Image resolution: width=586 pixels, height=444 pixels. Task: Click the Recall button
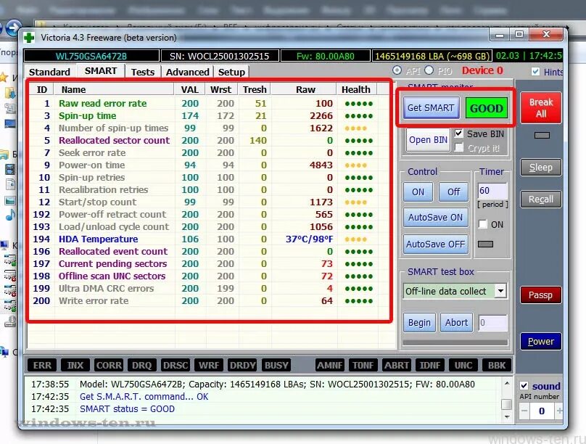point(541,200)
